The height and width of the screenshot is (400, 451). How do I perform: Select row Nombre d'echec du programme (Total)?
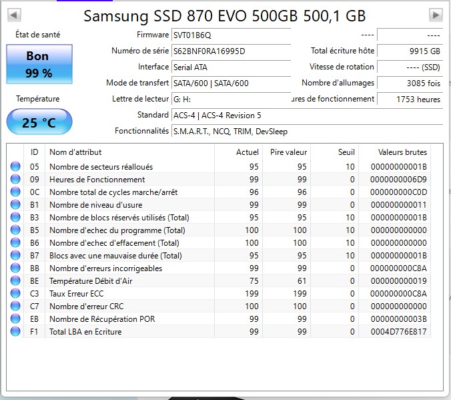[219, 230]
